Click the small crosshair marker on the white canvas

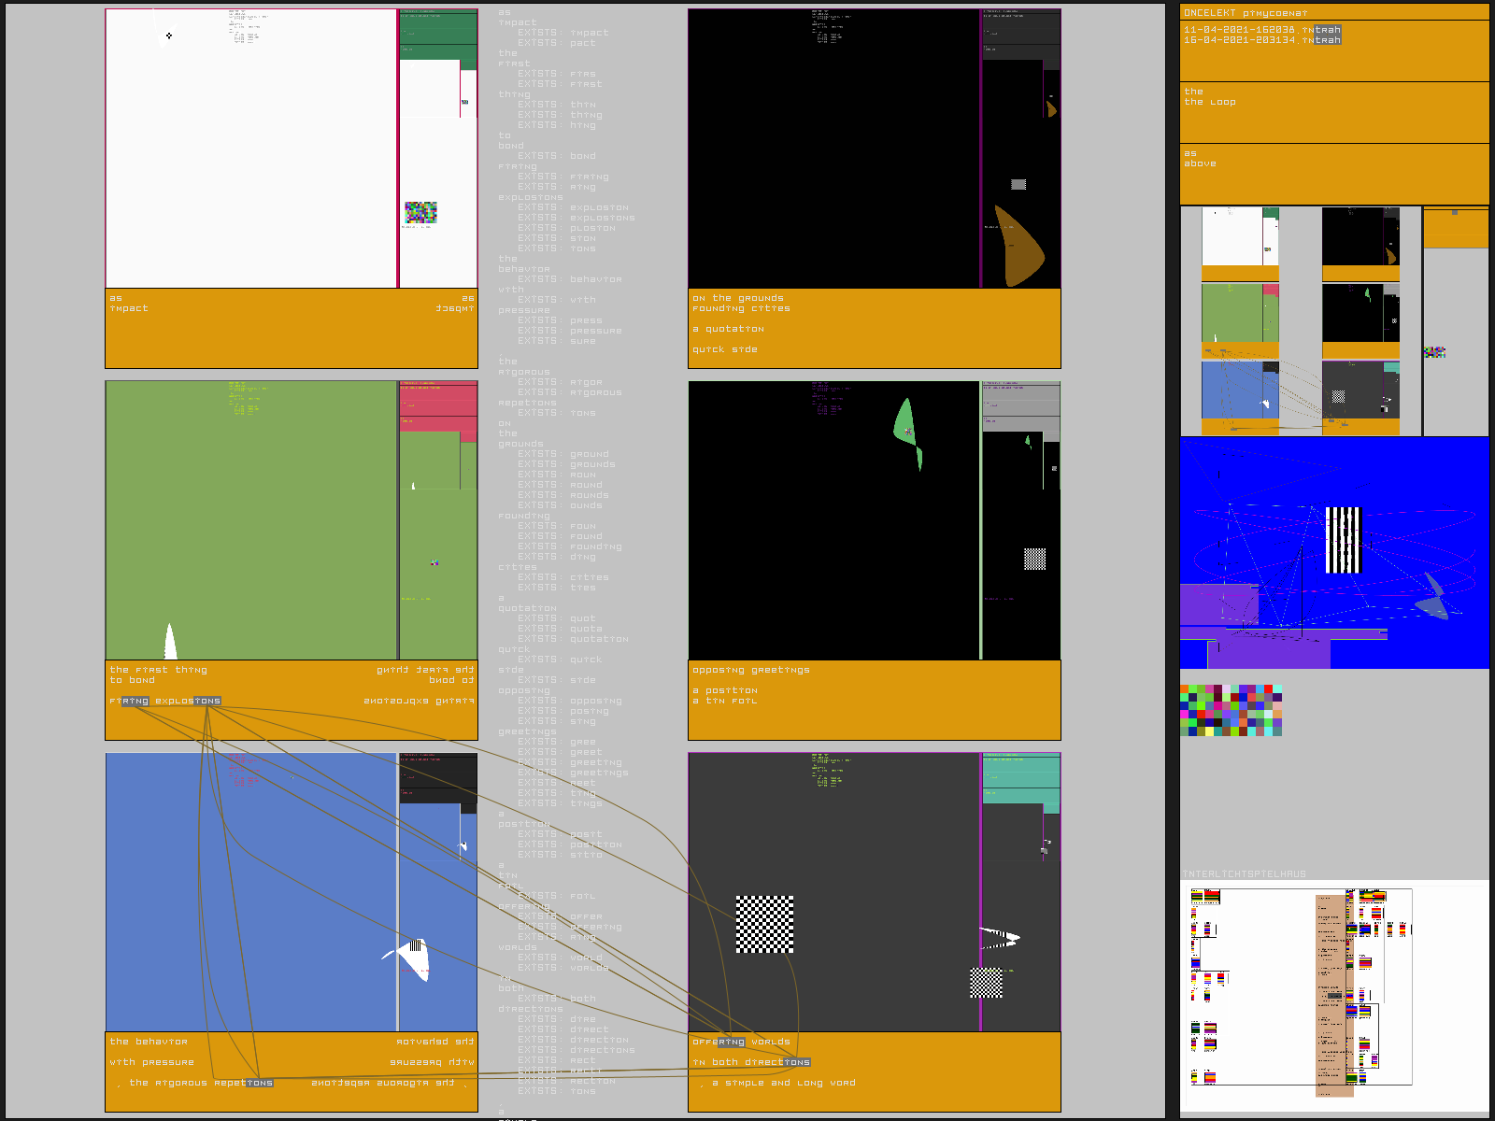click(169, 36)
